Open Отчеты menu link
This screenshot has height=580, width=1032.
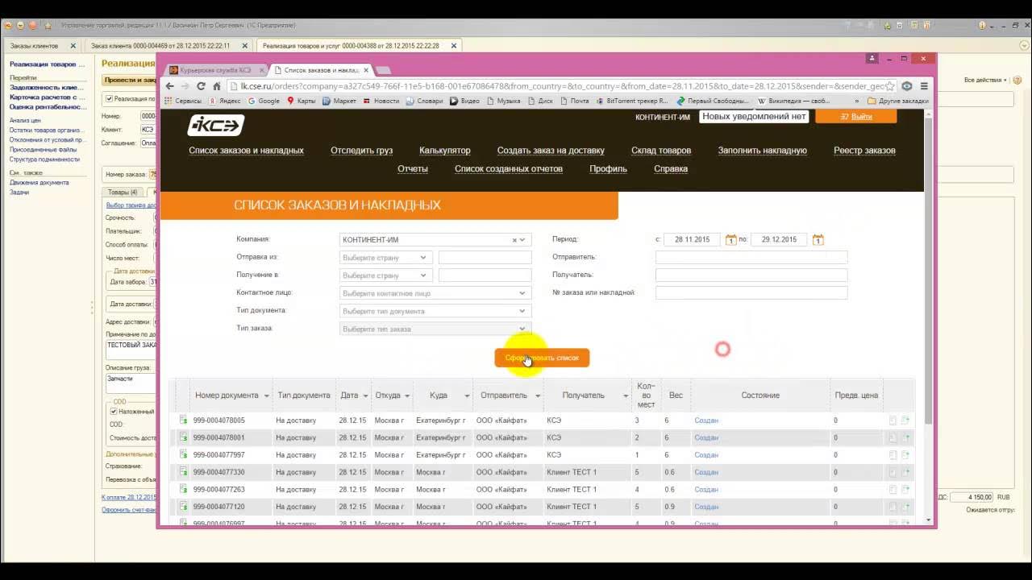413,169
